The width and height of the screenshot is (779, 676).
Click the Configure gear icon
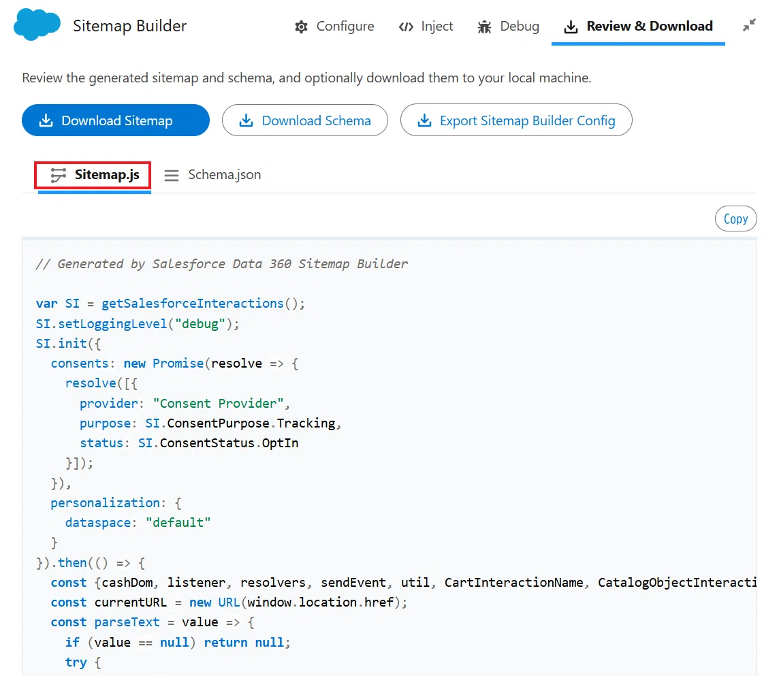click(x=301, y=27)
